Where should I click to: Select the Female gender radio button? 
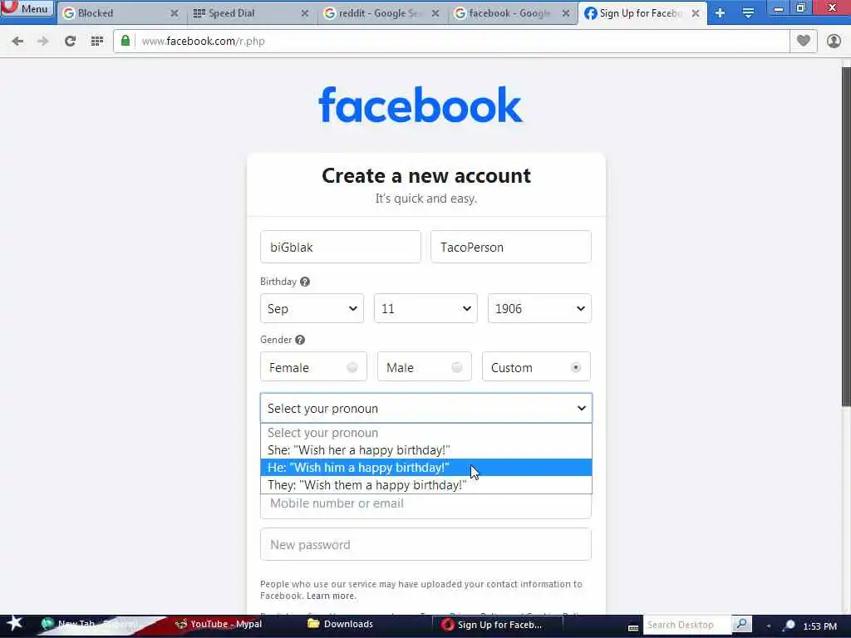coord(352,367)
